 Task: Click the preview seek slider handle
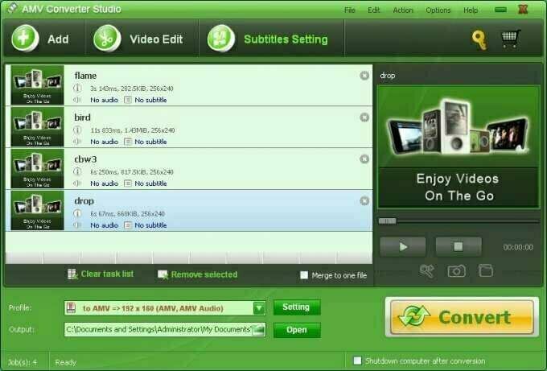point(387,221)
